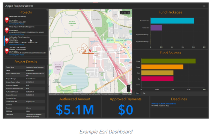Zoom in on the map
215x137 pixels.
click(x=129, y=87)
